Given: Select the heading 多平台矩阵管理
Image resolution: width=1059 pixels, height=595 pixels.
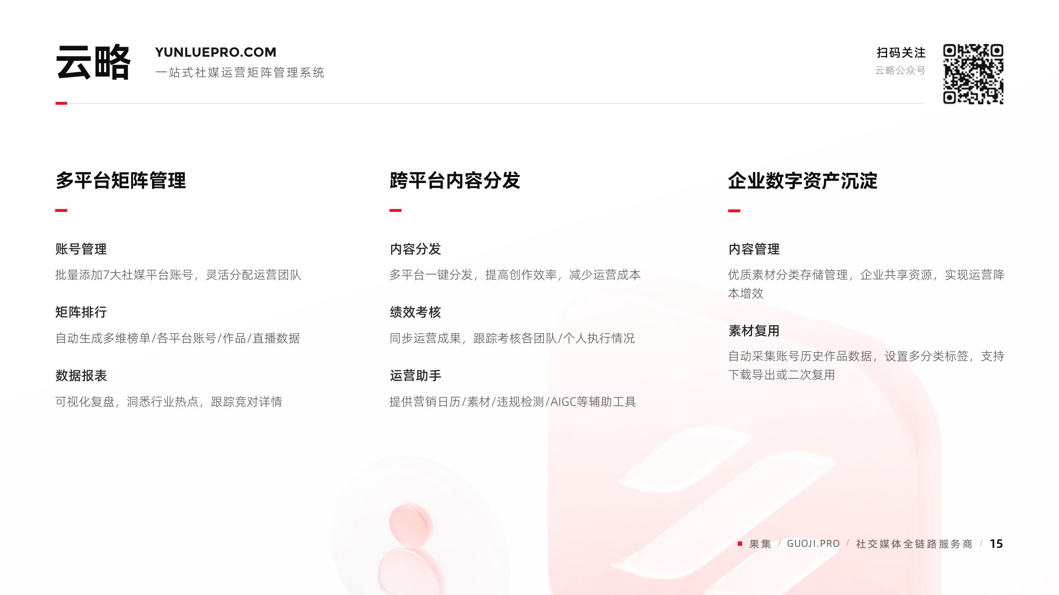Looking at the screenshot, I should point(120,180).
